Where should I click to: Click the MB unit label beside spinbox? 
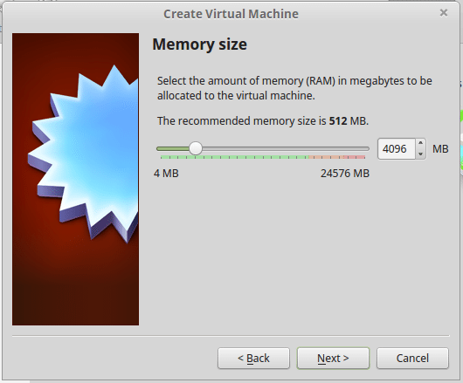pos(440,149)
